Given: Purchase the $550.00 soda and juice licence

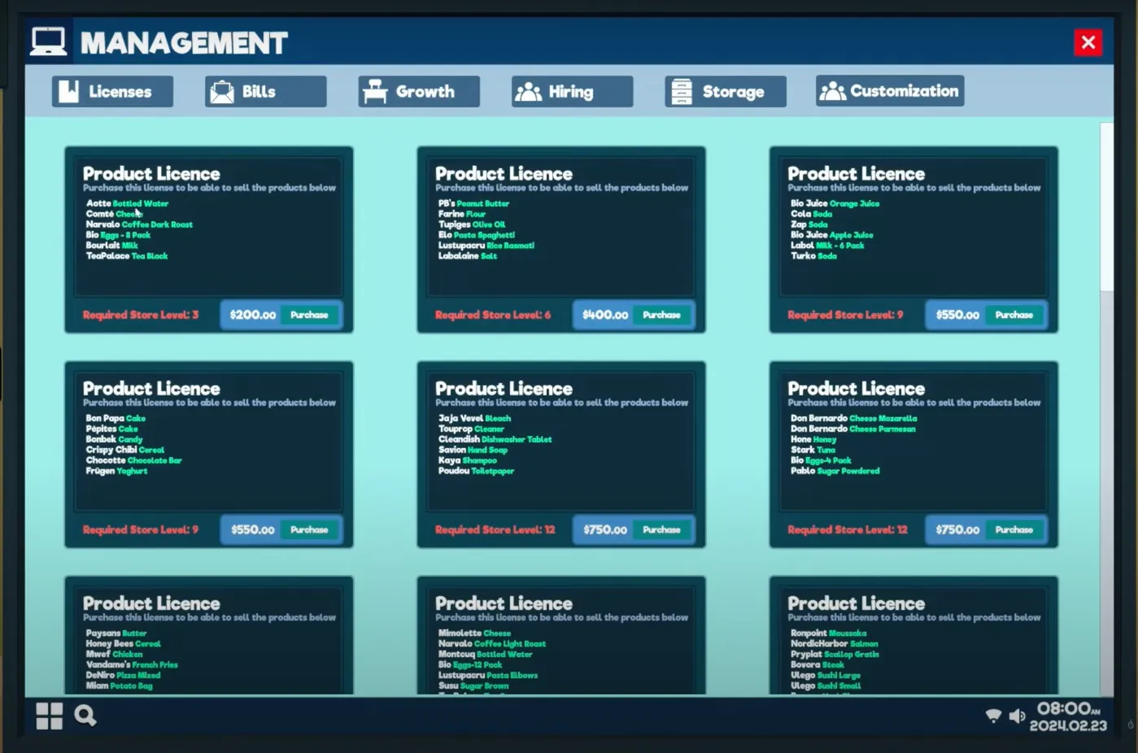Looking at the screenshot, I should point(1014,315).
